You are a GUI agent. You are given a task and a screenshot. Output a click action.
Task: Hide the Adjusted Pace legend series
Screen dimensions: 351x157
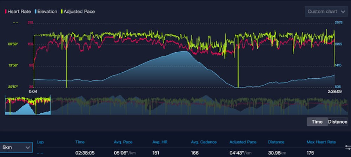point(79,12)
